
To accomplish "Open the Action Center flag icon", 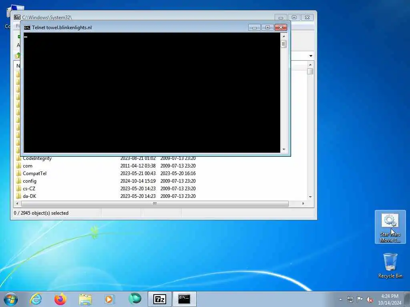I will pyautogui.click(x=360, y=299).
